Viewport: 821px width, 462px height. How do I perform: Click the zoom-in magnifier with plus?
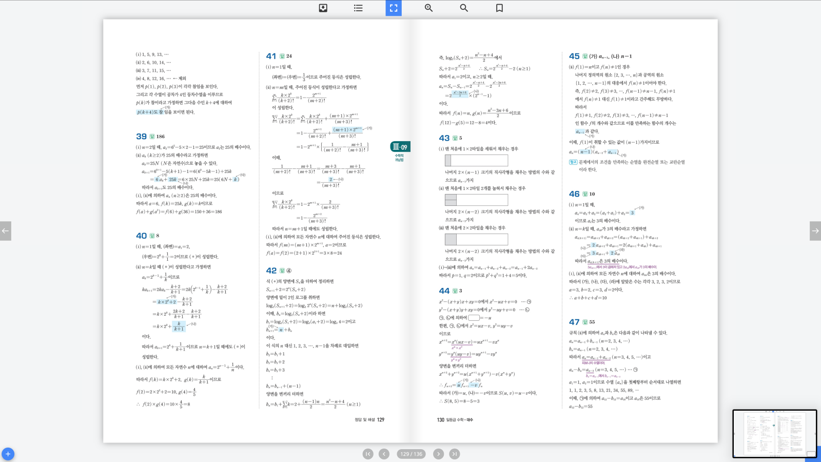pyautogui.click(x=428, y=8)
